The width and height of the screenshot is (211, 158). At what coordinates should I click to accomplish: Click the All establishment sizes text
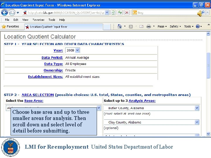click(82, 77)
